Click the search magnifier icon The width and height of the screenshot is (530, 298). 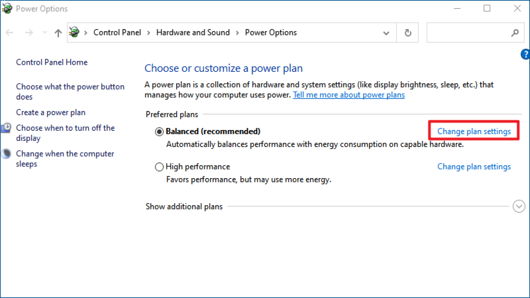click(x=515, y=33)
